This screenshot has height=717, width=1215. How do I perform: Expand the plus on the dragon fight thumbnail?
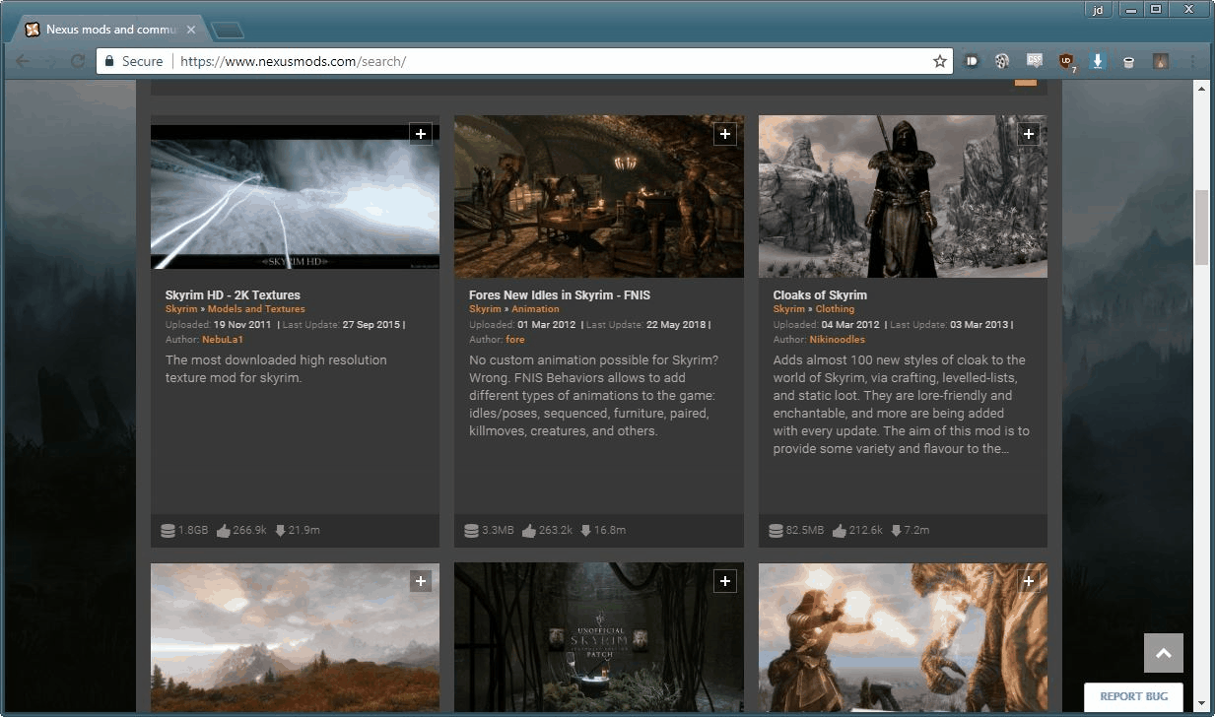[x=1029, y=582]
